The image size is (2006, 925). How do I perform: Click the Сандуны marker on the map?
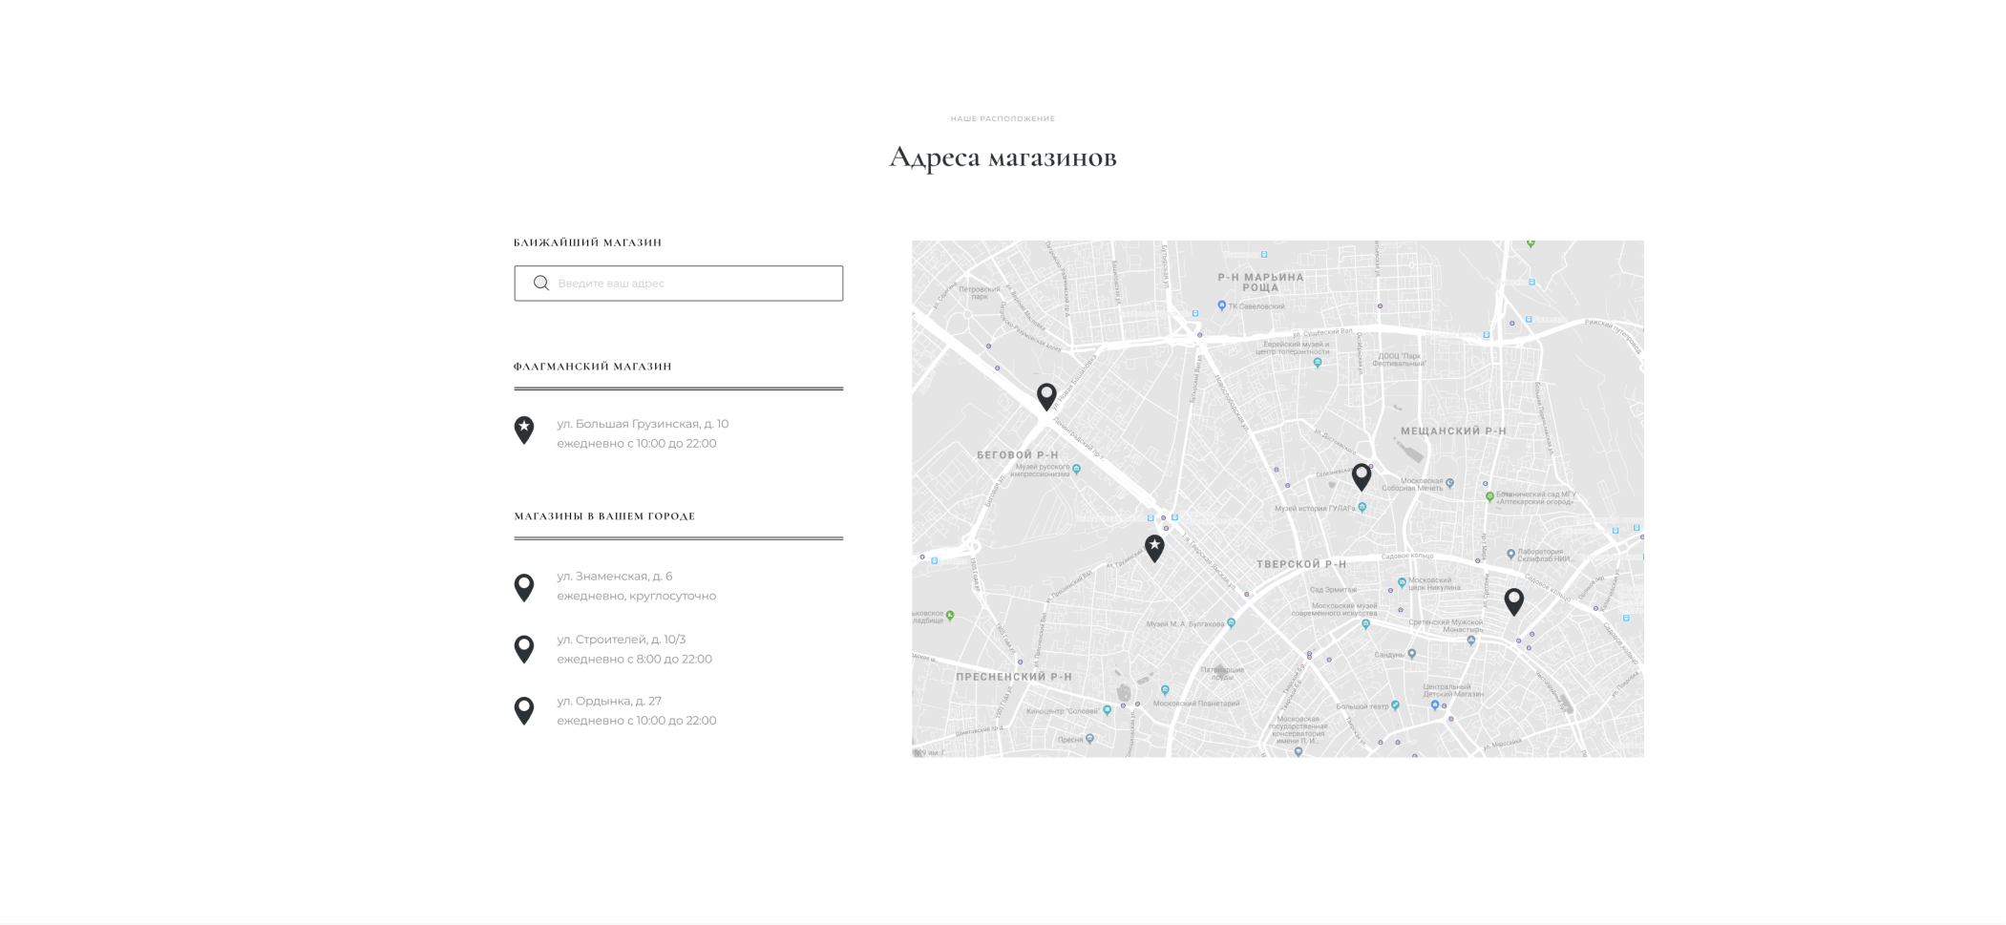1411,654
